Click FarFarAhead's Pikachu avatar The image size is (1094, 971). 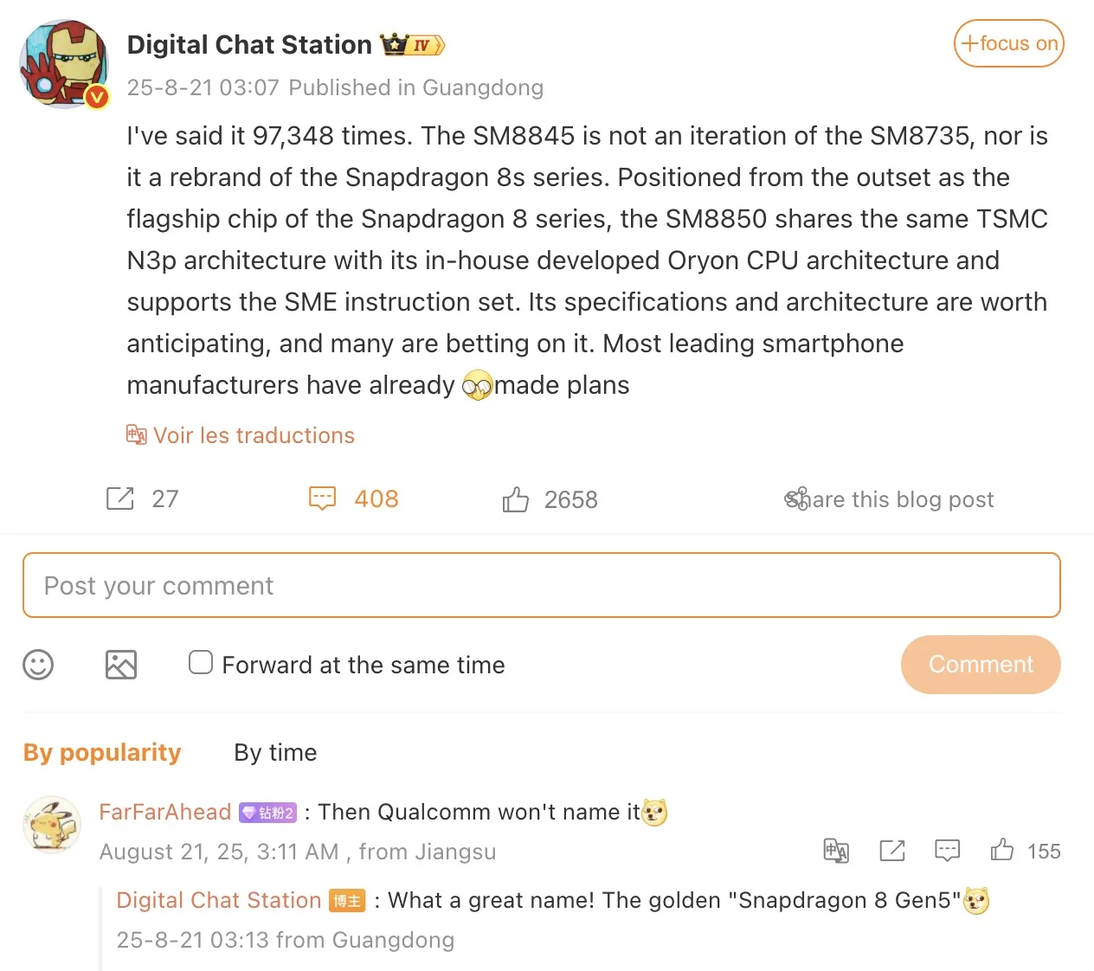[x=52, y=825]
